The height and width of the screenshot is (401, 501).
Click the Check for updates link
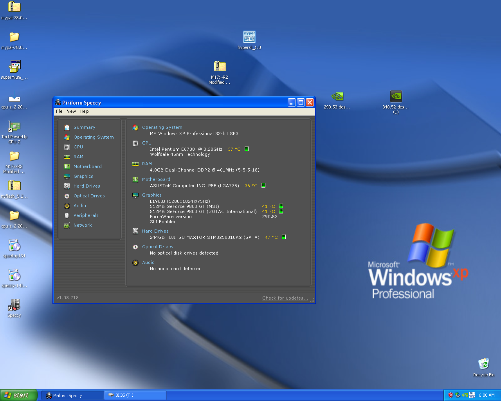pyautogui.click(x=285, y=298)
